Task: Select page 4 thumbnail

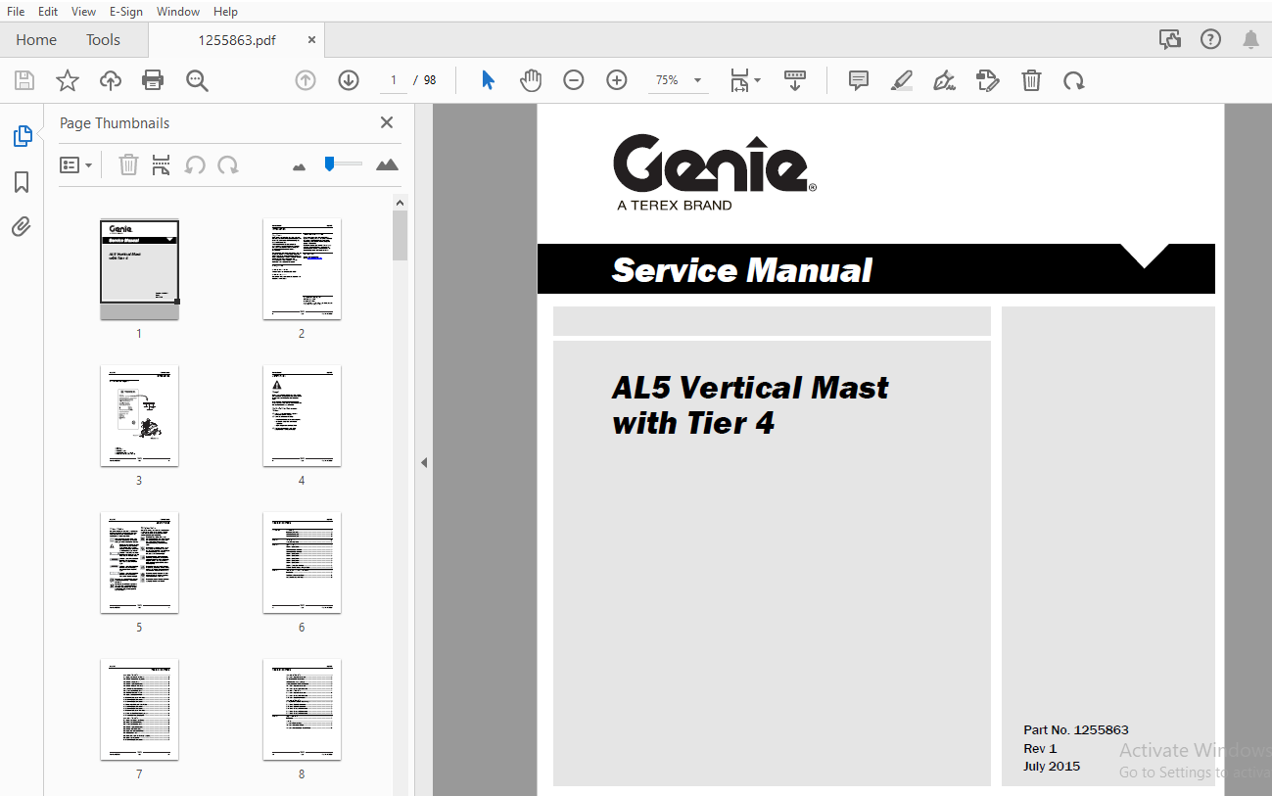Action: coord(302,416)
